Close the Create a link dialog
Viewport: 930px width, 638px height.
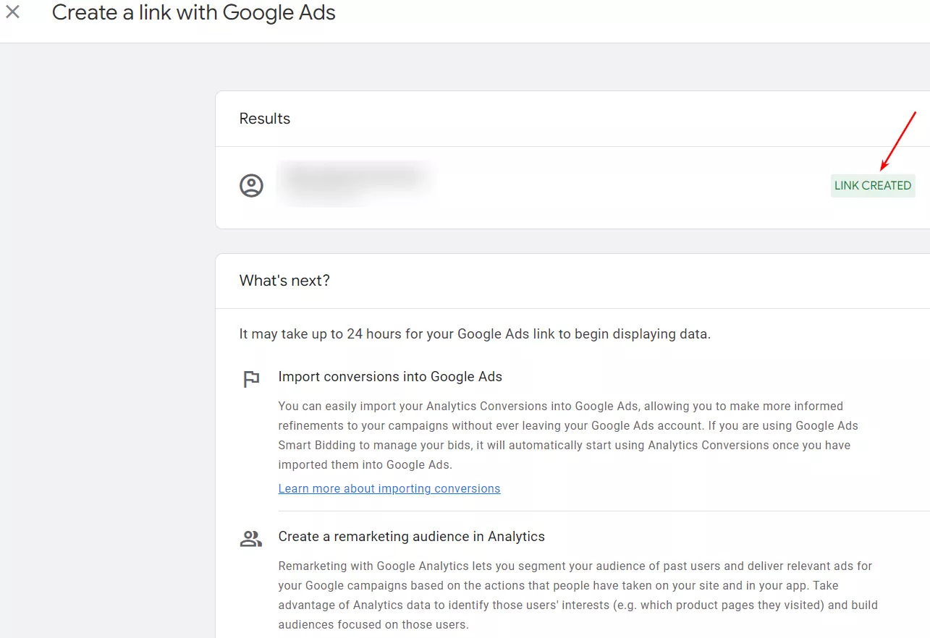[x=13, y=12]
